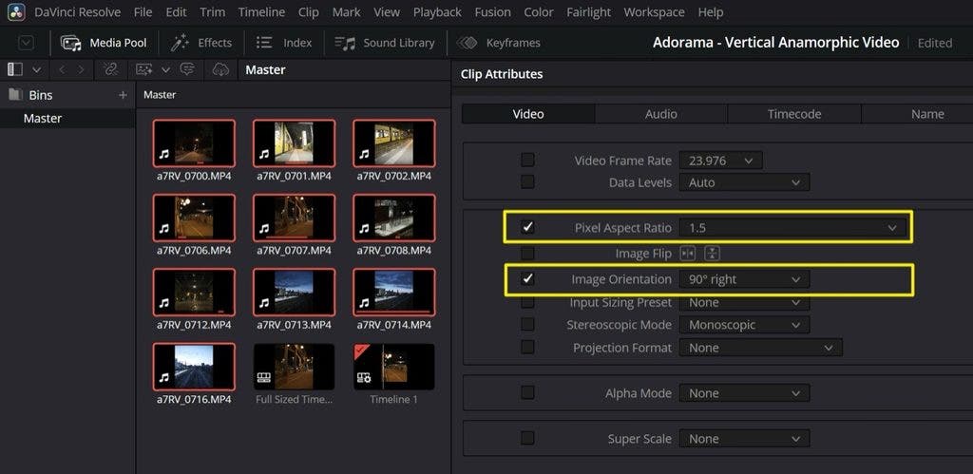973x474 pixels.
Task: Click the a7RV_0714.MP4 file name
Action: coord(394,325)
